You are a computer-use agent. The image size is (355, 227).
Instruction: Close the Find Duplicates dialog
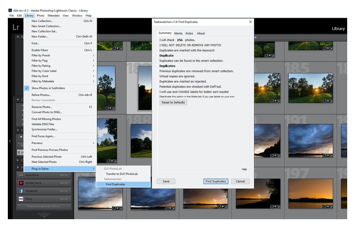(x=250, y=22)
